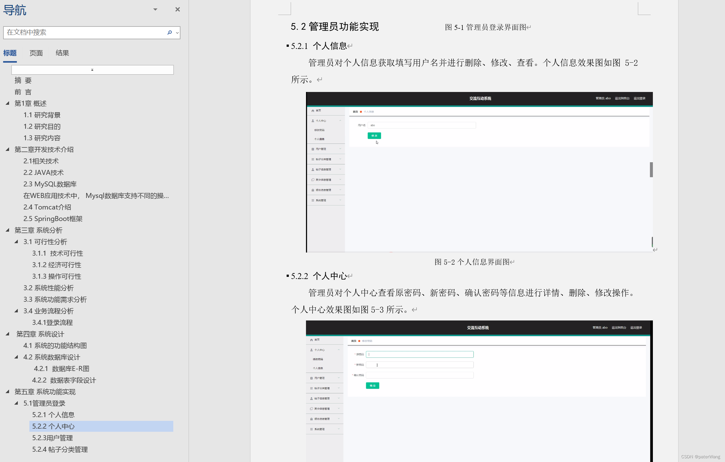This screenshot has width=725, height=462.
Task: Collapse the 5.1管理员登录 heading
Action: click(x=16, y=403)
